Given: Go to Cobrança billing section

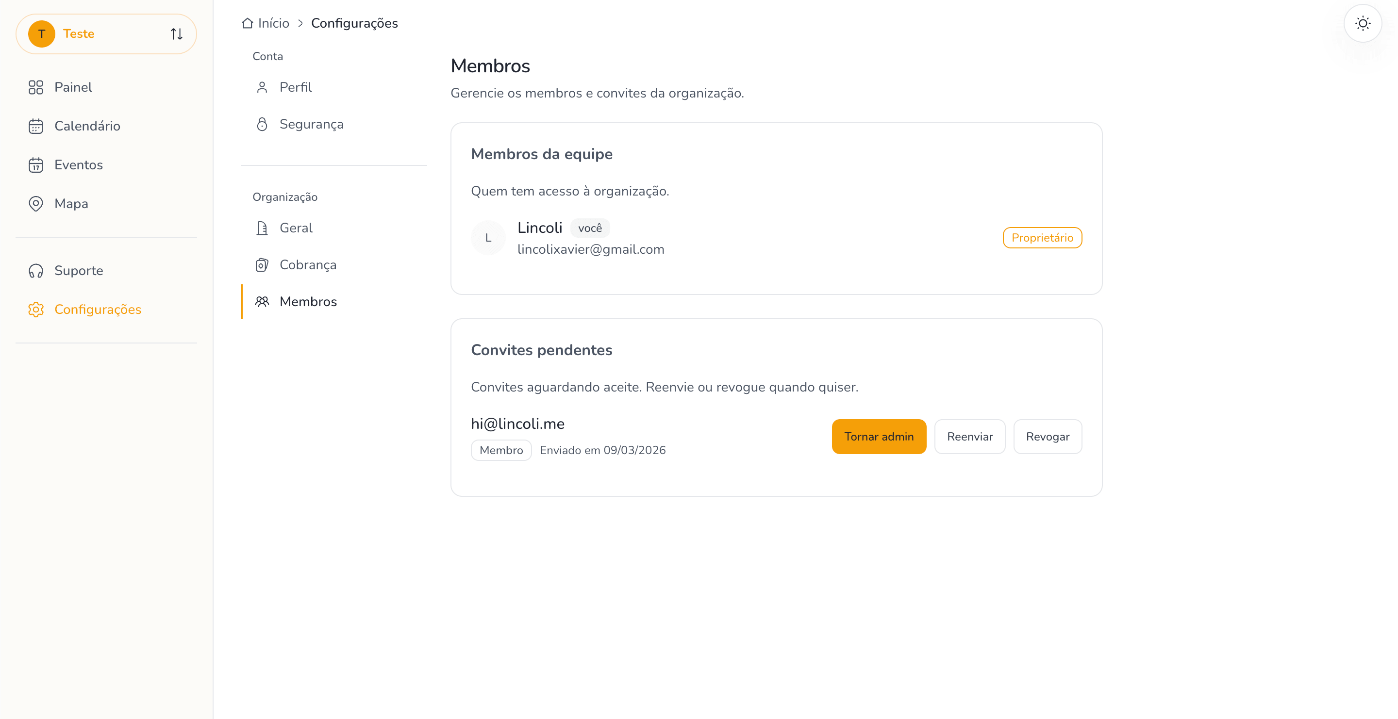Looking at the screenshot, I should pos(307,264).
